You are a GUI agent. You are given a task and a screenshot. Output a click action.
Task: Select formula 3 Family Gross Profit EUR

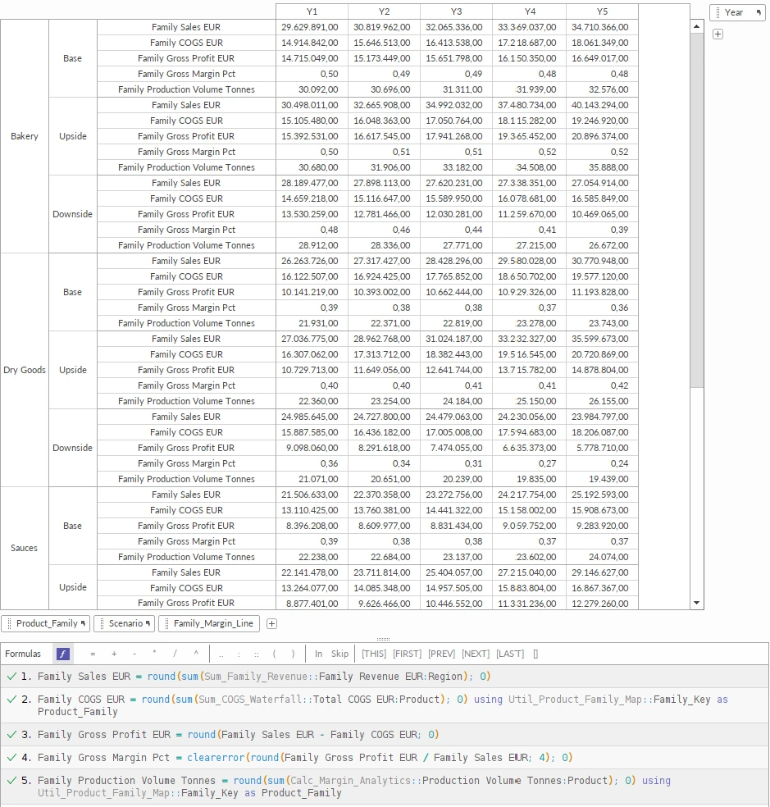(385, 735)
